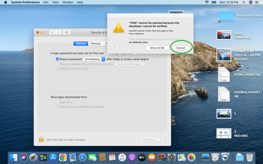Click the lock icon to make changes
This screenshot has height=164, width=263.
pos(41,139)
